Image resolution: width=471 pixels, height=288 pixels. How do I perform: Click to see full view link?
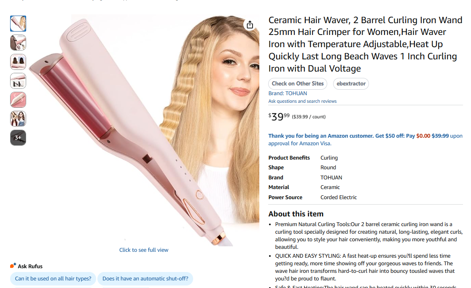click(144, 250)
